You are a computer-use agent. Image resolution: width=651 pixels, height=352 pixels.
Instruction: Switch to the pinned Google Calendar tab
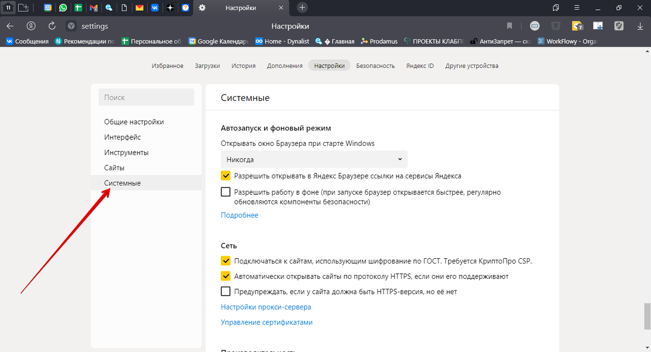48,8
